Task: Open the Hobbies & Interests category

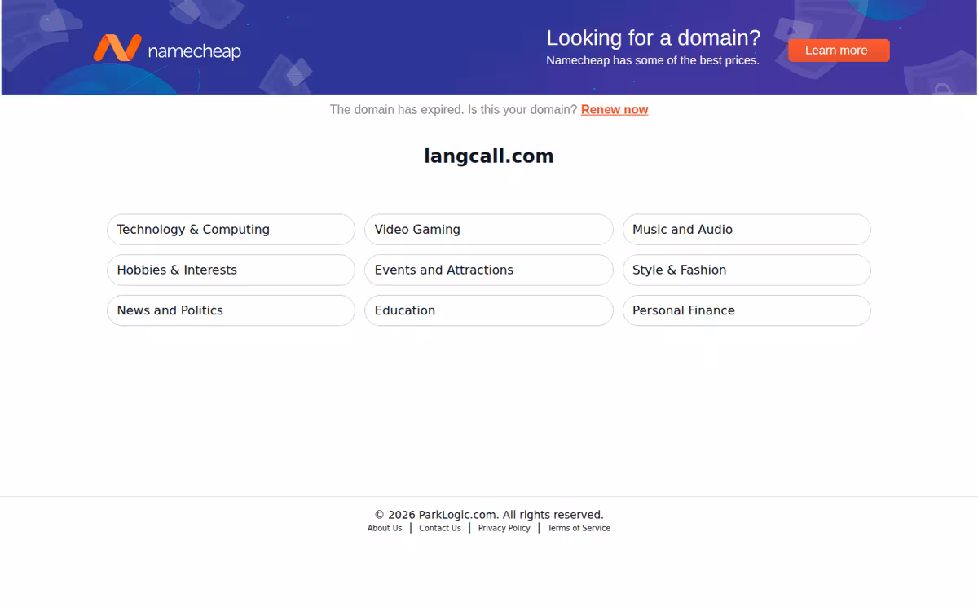Action: pos(231,270)
